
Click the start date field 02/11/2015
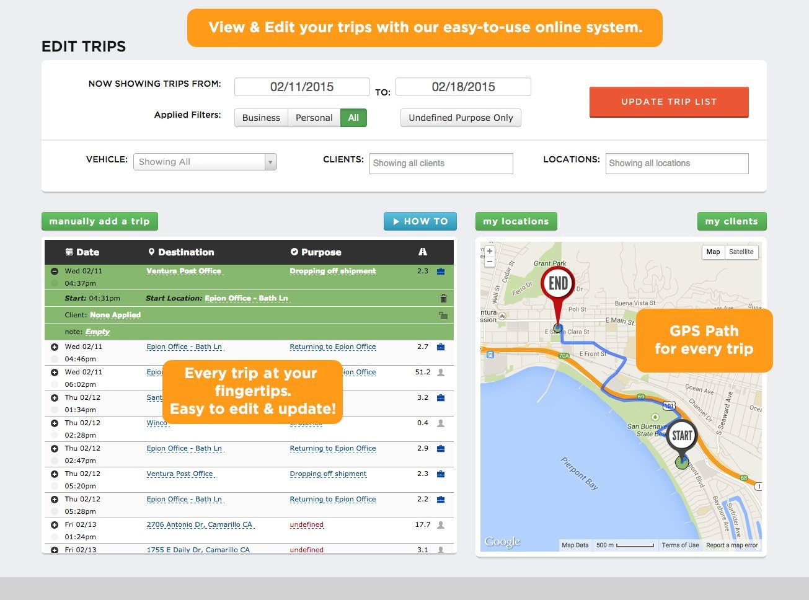[x=302, y=87]
